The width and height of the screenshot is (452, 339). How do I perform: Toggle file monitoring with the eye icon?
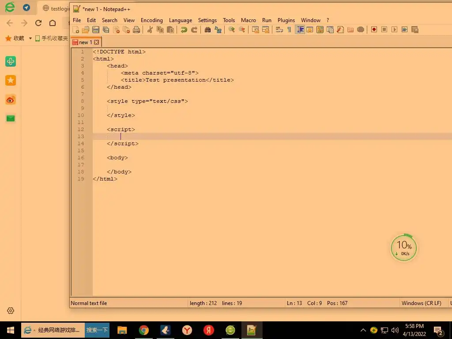click(x=360, y=30)
